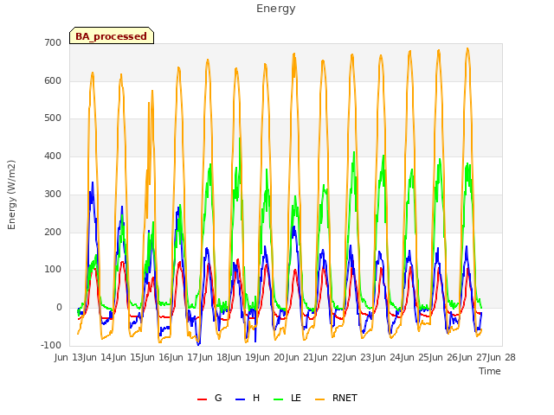Click the Jun 13 x-axis tick label
The width and height of the screenshot is (554, 415).
pos(69,357)
